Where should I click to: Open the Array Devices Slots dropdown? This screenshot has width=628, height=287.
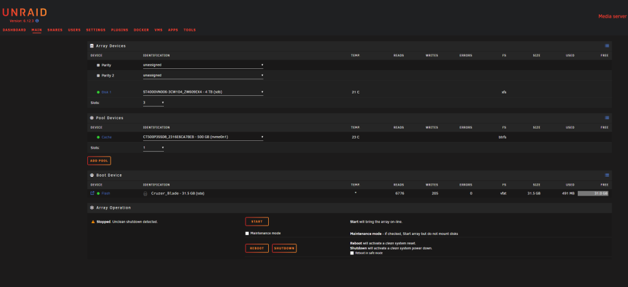coord(153,103)
